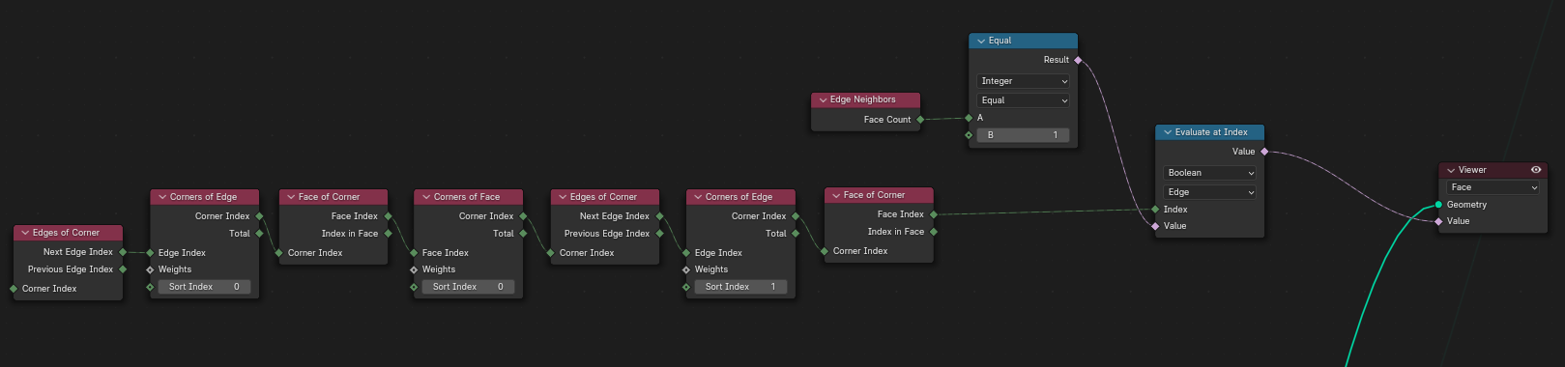Image resolution: width=1565 pixels, height=367 pixels.
Task: Collapse the Edge Neighbors node
Action: pos(823,99)
